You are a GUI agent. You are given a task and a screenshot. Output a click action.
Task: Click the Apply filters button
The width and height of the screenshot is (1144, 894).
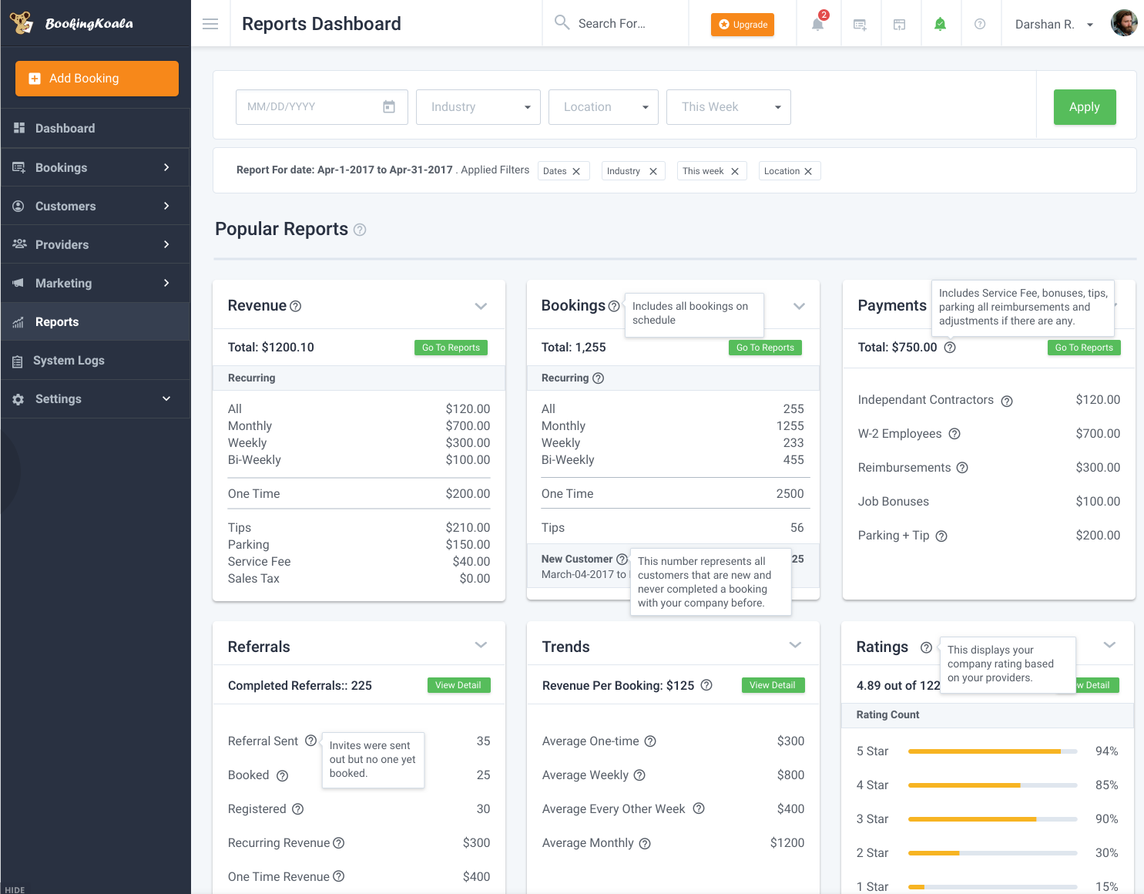pos(1084,106)
